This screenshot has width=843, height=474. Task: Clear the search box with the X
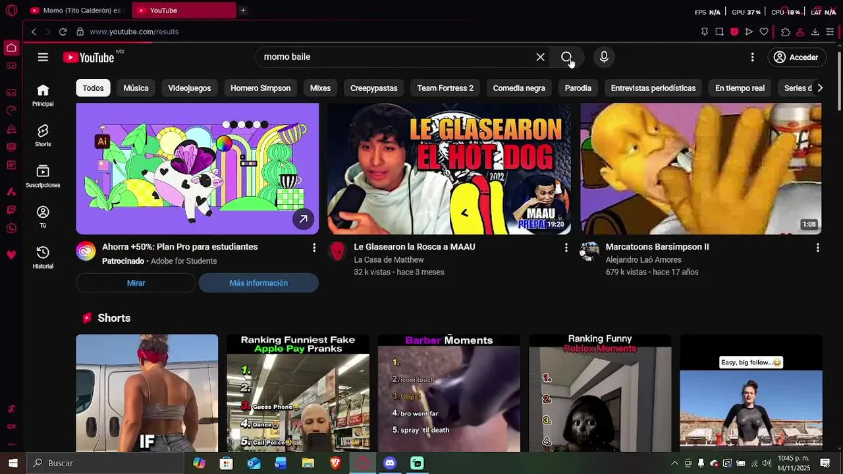pyautogui.click(x=540, y=57)
